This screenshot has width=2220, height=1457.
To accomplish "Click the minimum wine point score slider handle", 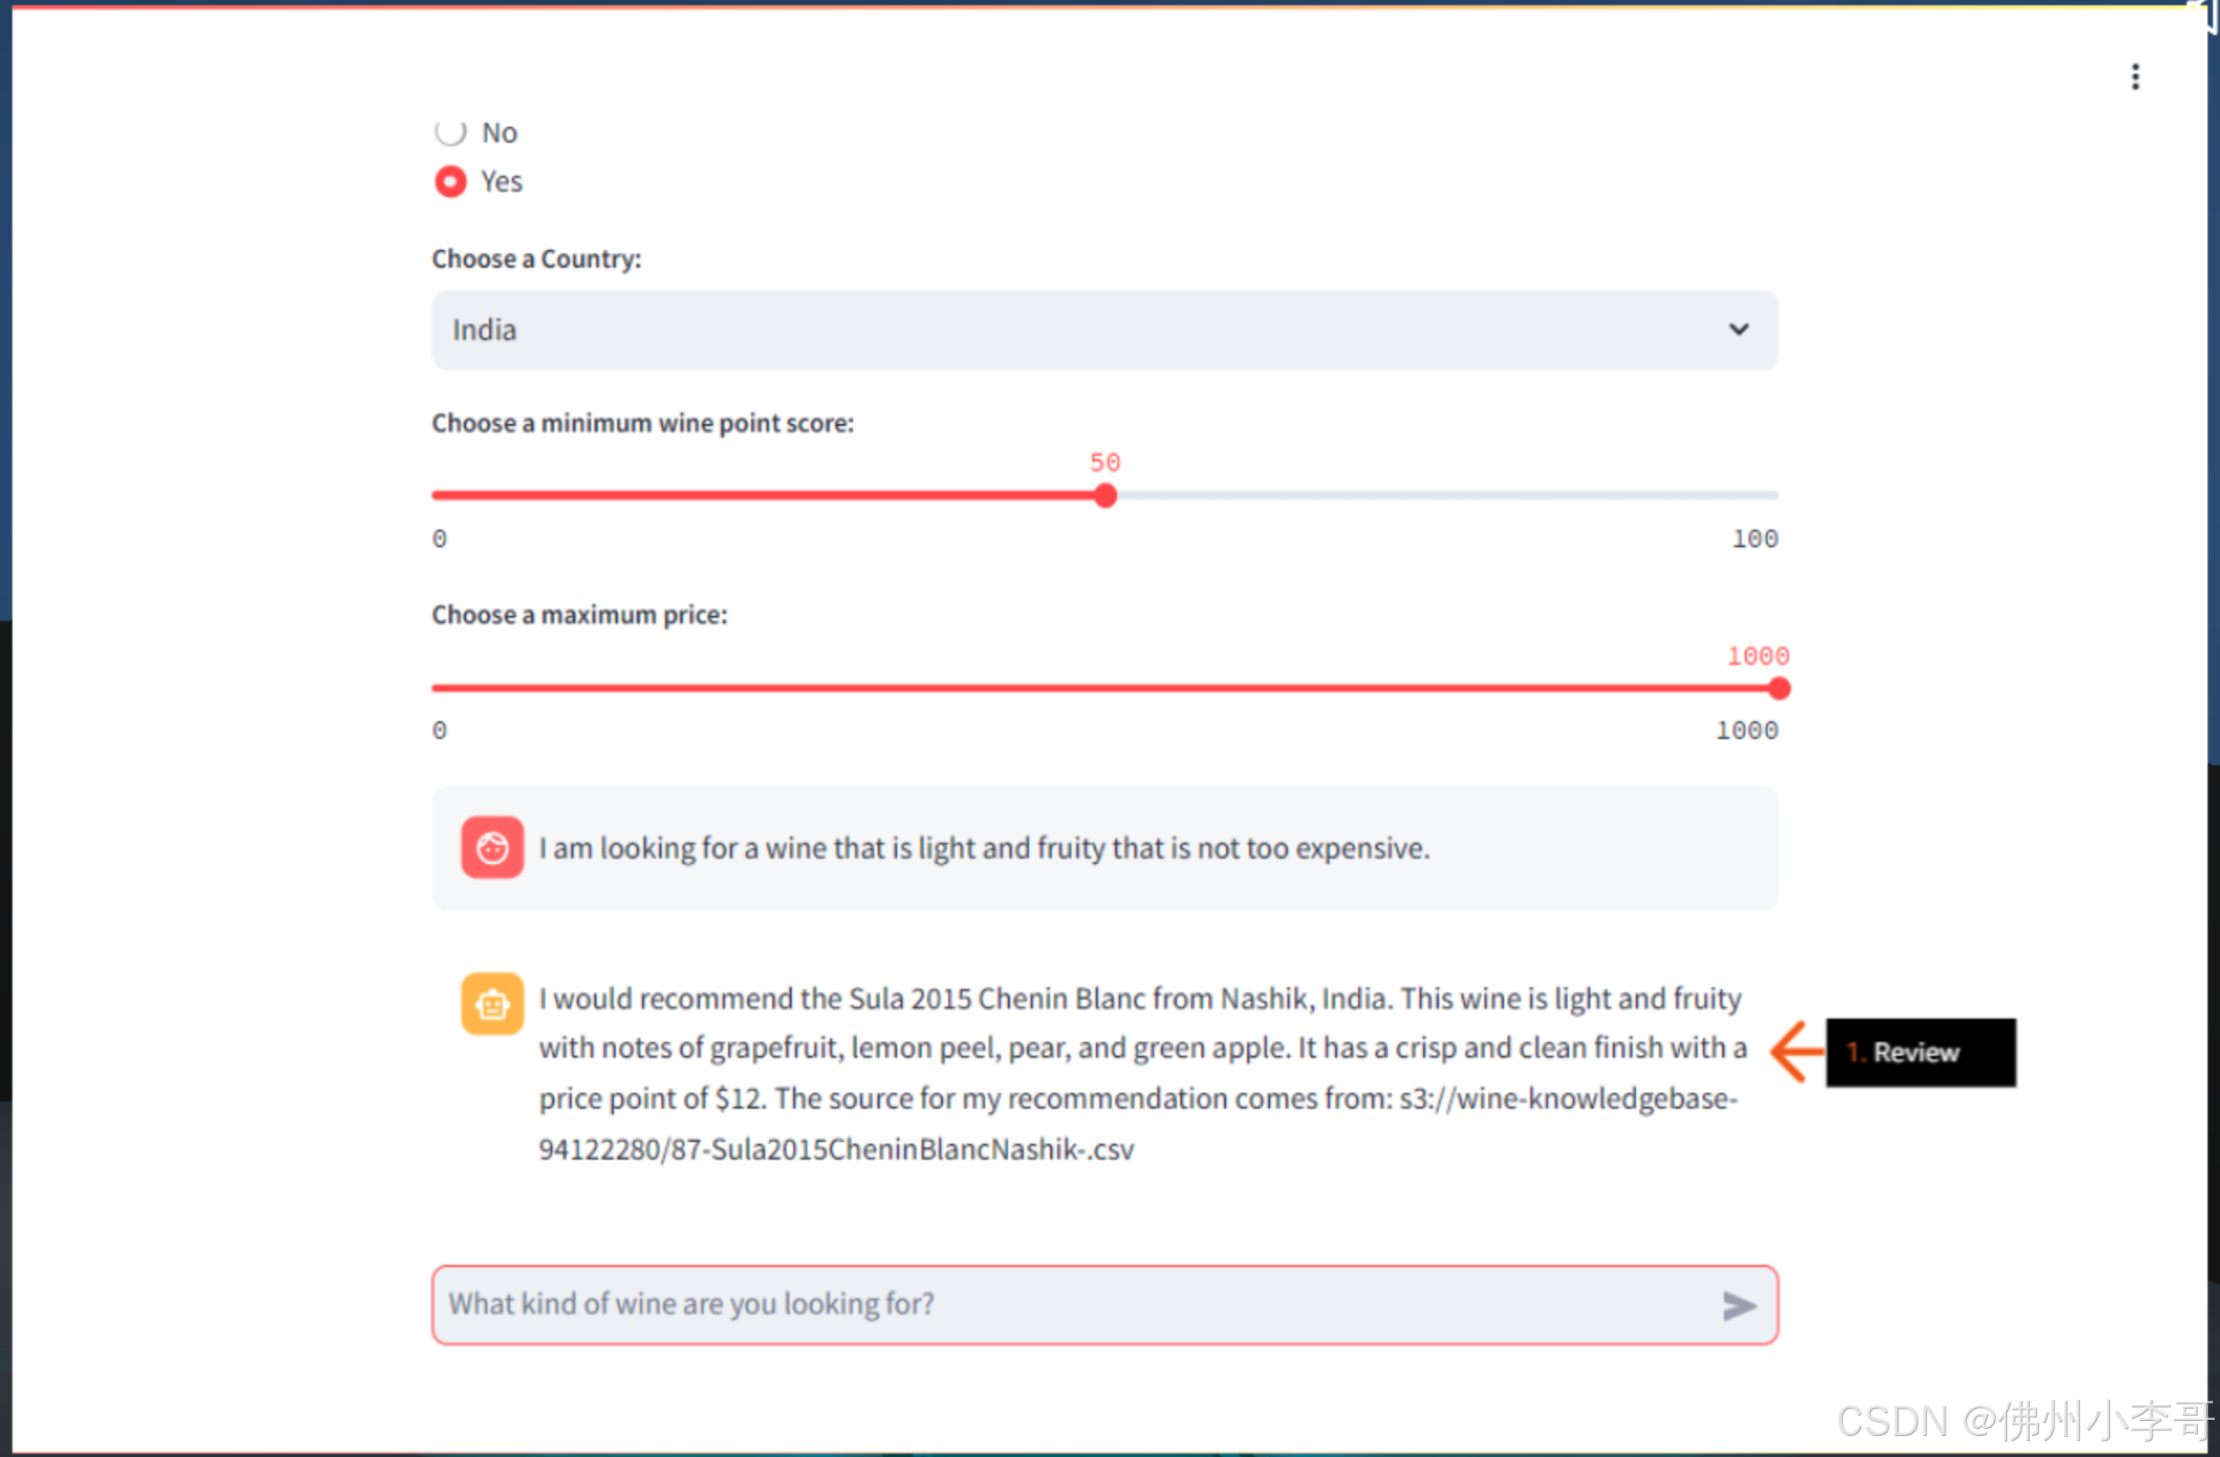I will [x=1106, y=496].
